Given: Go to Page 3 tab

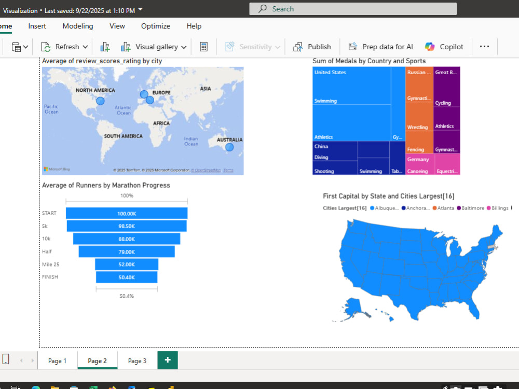Looking at the screenshot, I should pyautogui.click(x=138, y=360).
